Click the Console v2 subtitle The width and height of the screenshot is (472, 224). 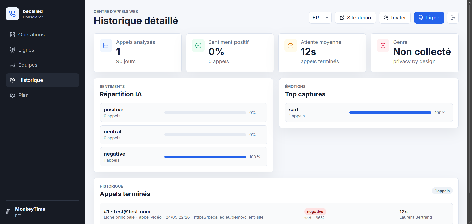[33, 17]
